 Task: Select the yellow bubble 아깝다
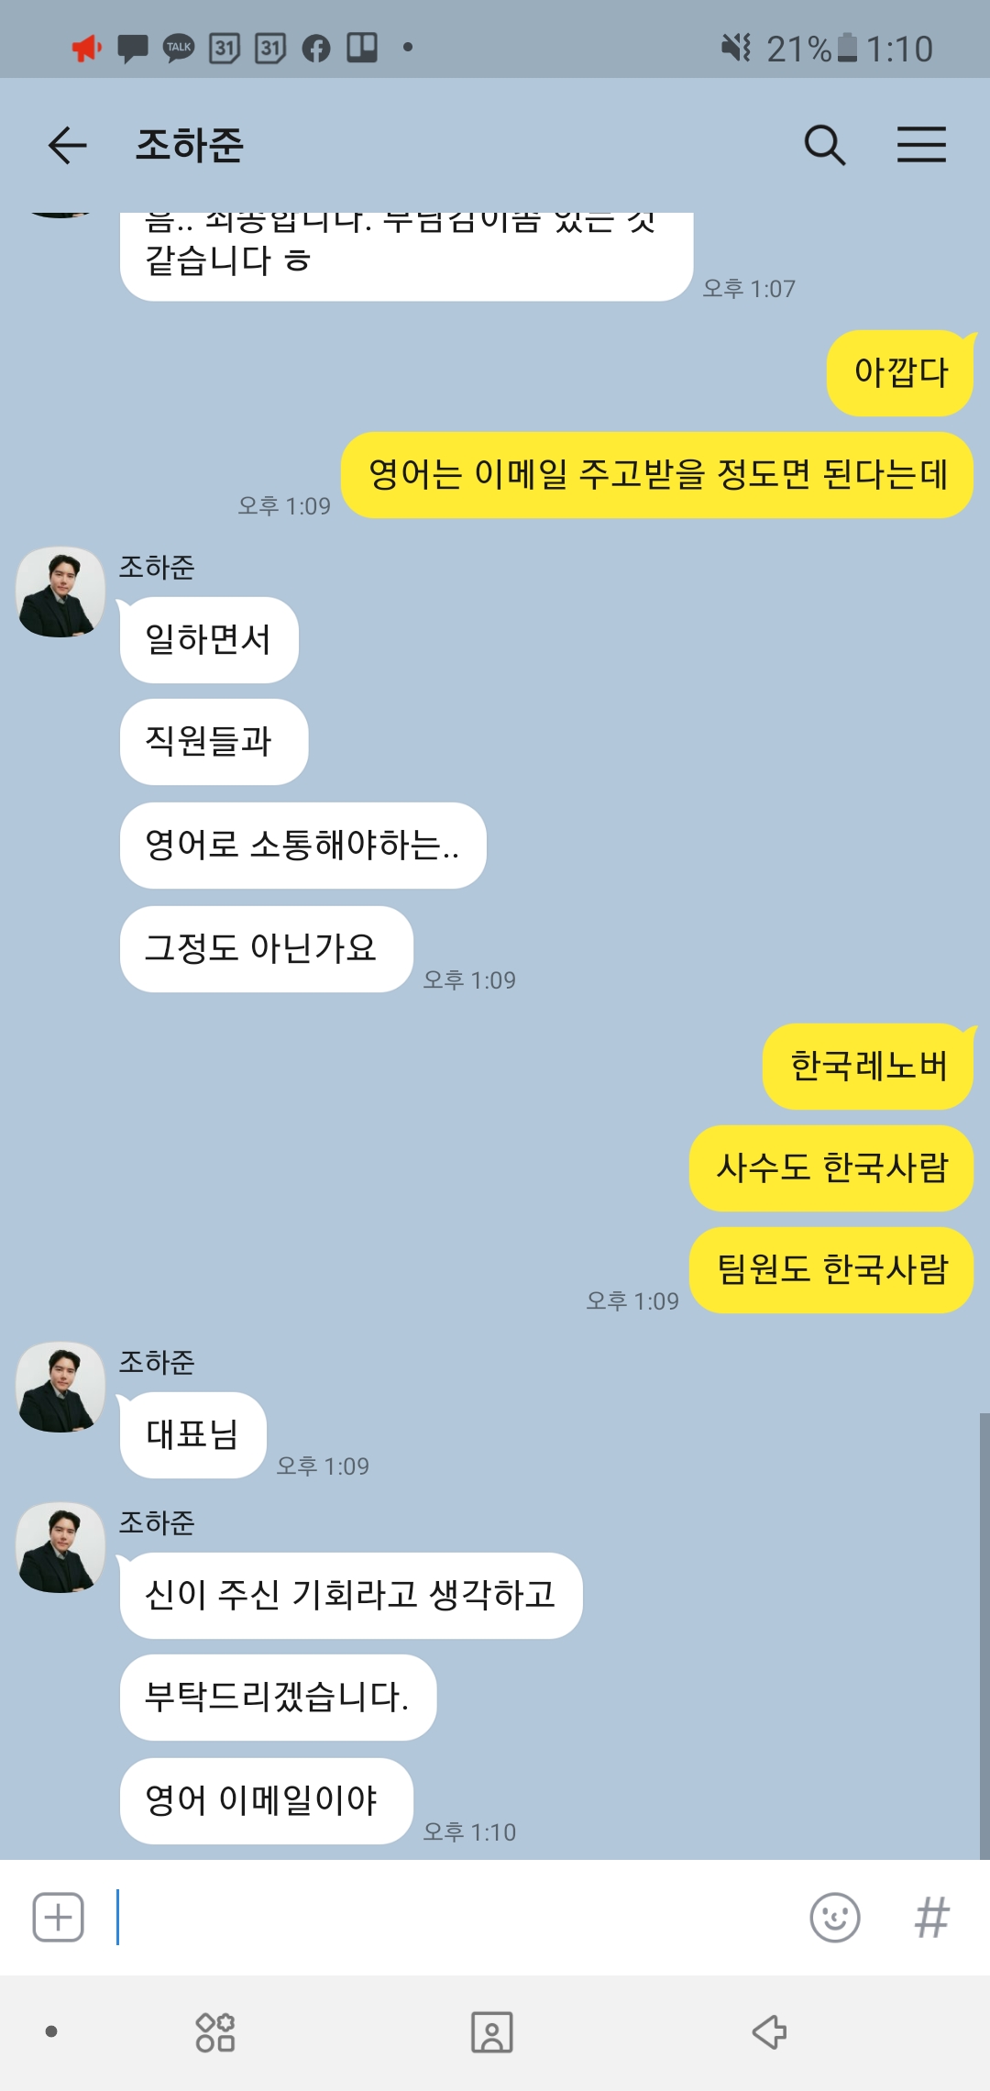(900, 373)
